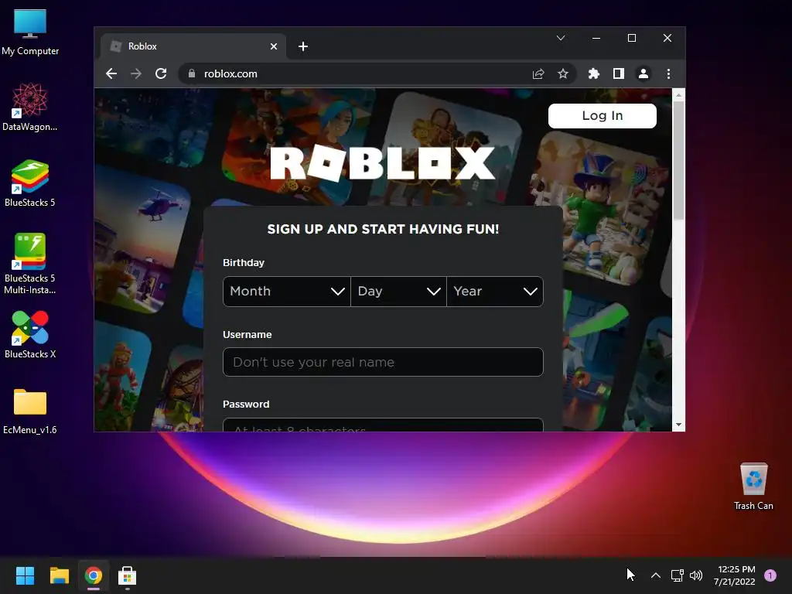The width and height of the screenshot is (792, 594).
Task: Click the Log In button
Action: coord(602,116)
